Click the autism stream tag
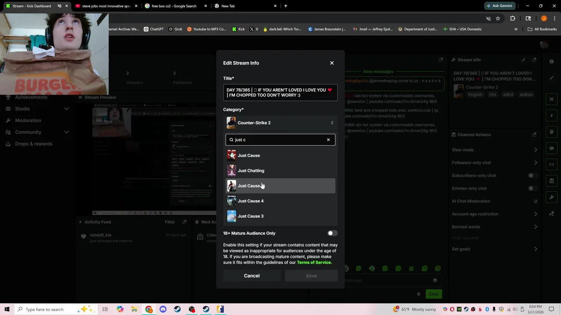This screenshot has height=315, width=561. (x=526, y=94)
